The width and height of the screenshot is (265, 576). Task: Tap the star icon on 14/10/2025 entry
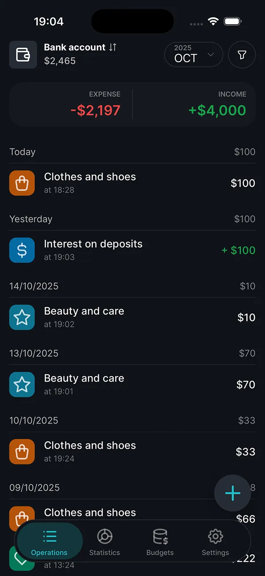(x=22, y=317)
